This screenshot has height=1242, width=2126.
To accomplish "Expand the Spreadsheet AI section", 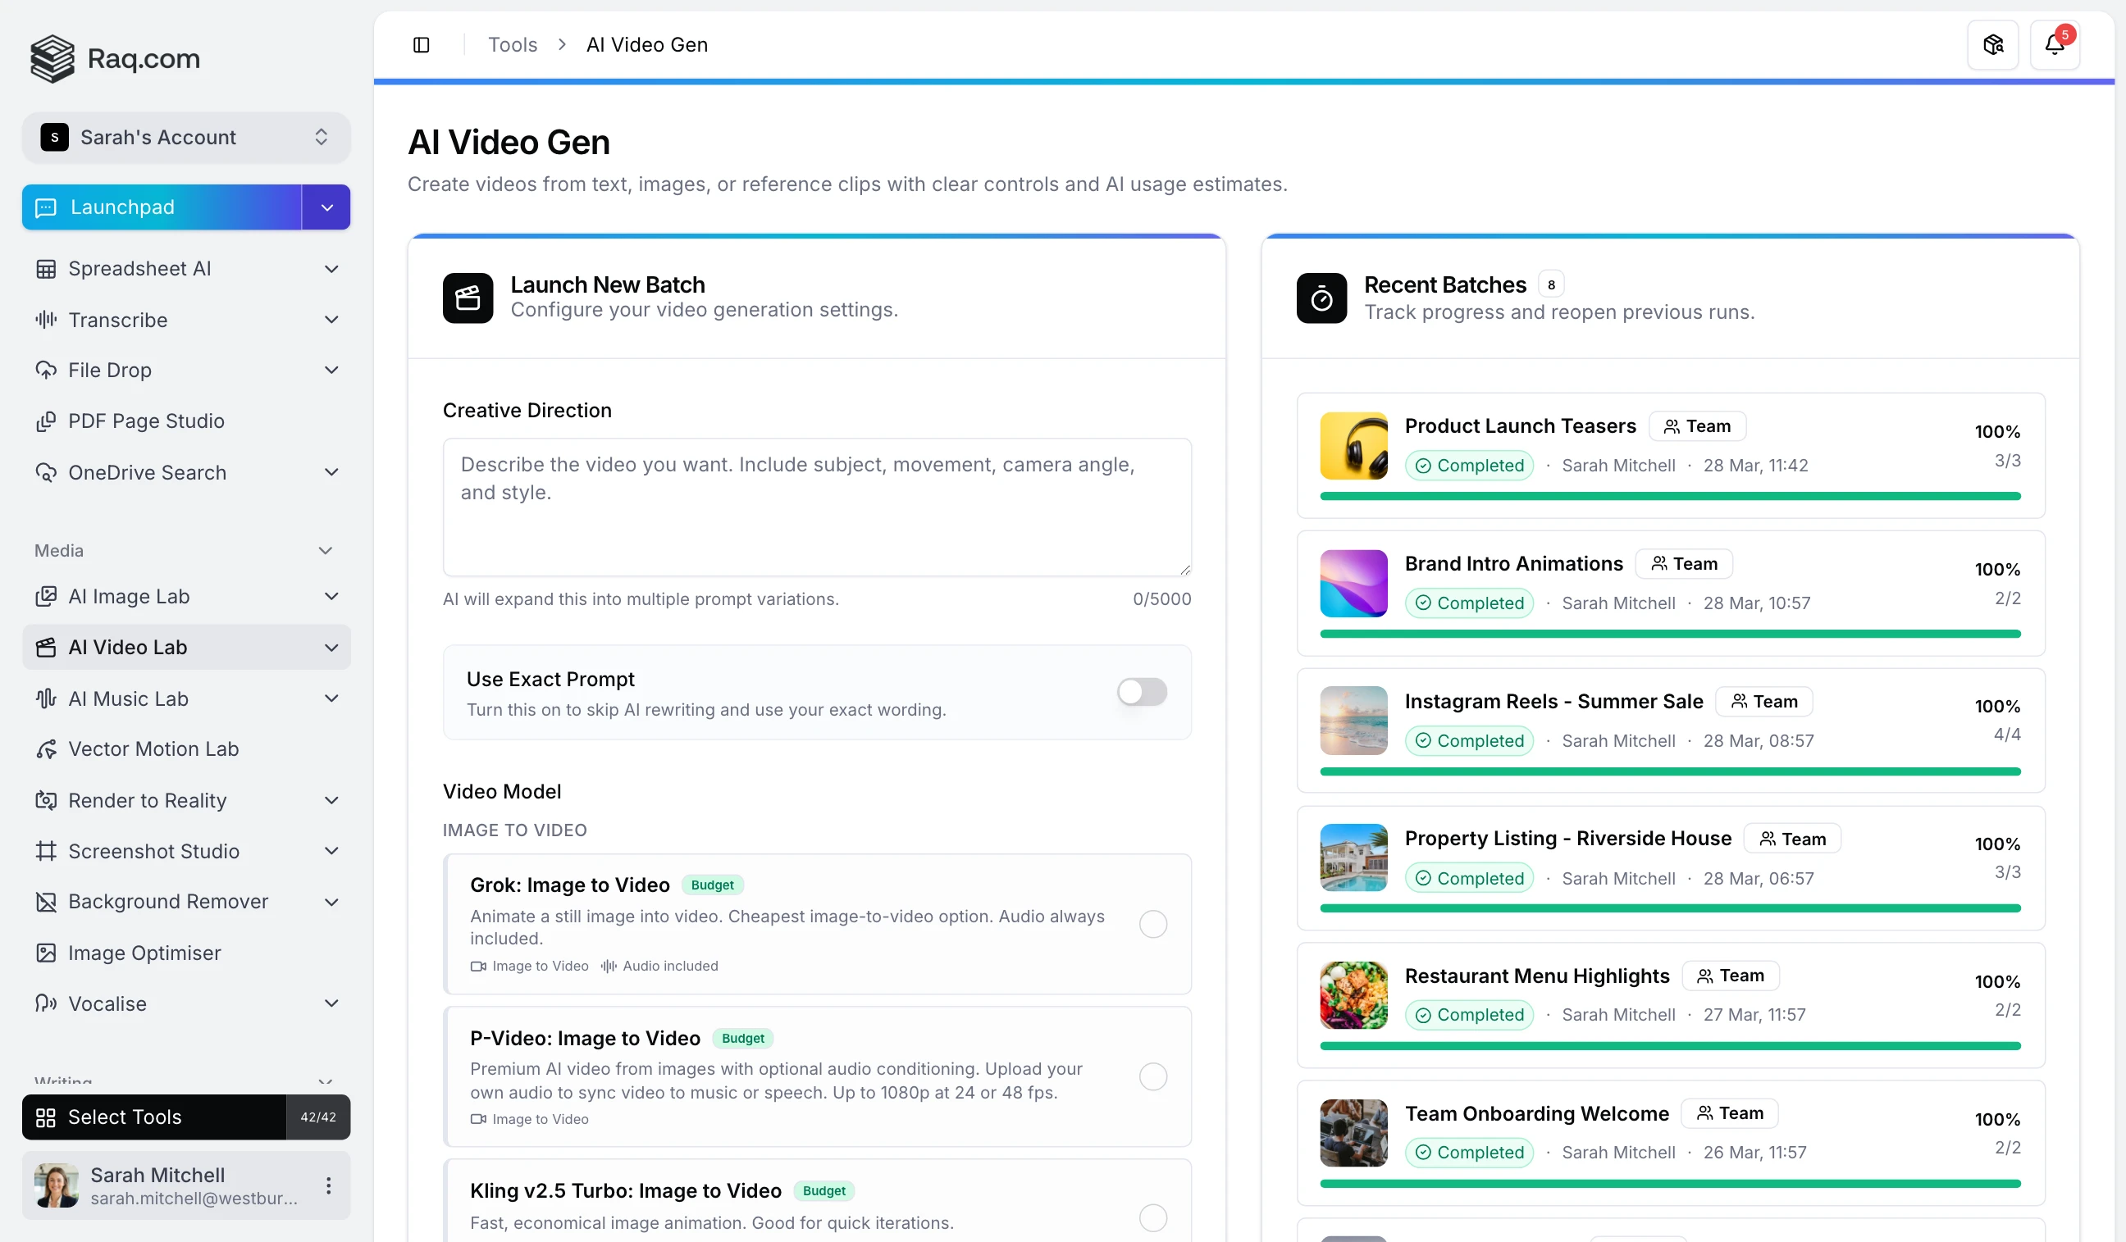I will pyautogui.click(x=331, y=268).
